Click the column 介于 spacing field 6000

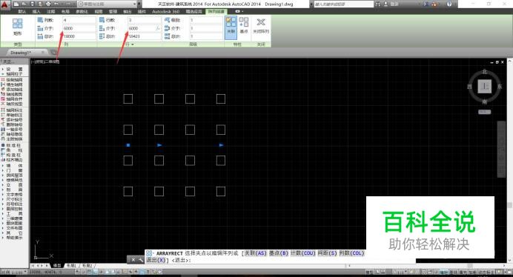(x=79, y=28)
